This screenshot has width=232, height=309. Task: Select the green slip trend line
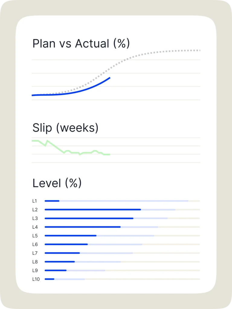pyautogui.click(x=72, y=153)
